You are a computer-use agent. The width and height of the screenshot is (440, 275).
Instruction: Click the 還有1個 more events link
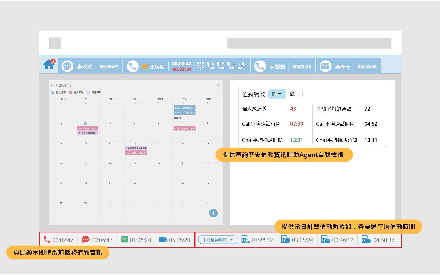[178, 118]
